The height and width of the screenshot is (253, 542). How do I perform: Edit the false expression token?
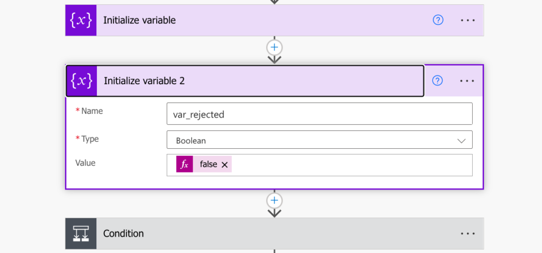tap(209, 165)
